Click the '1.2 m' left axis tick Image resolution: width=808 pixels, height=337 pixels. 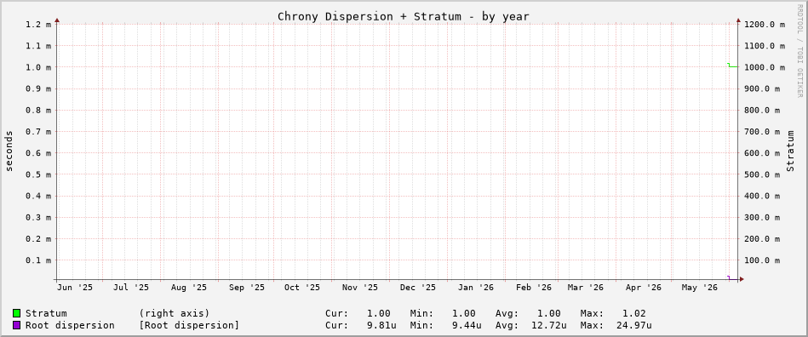click(x=38, y=24)
